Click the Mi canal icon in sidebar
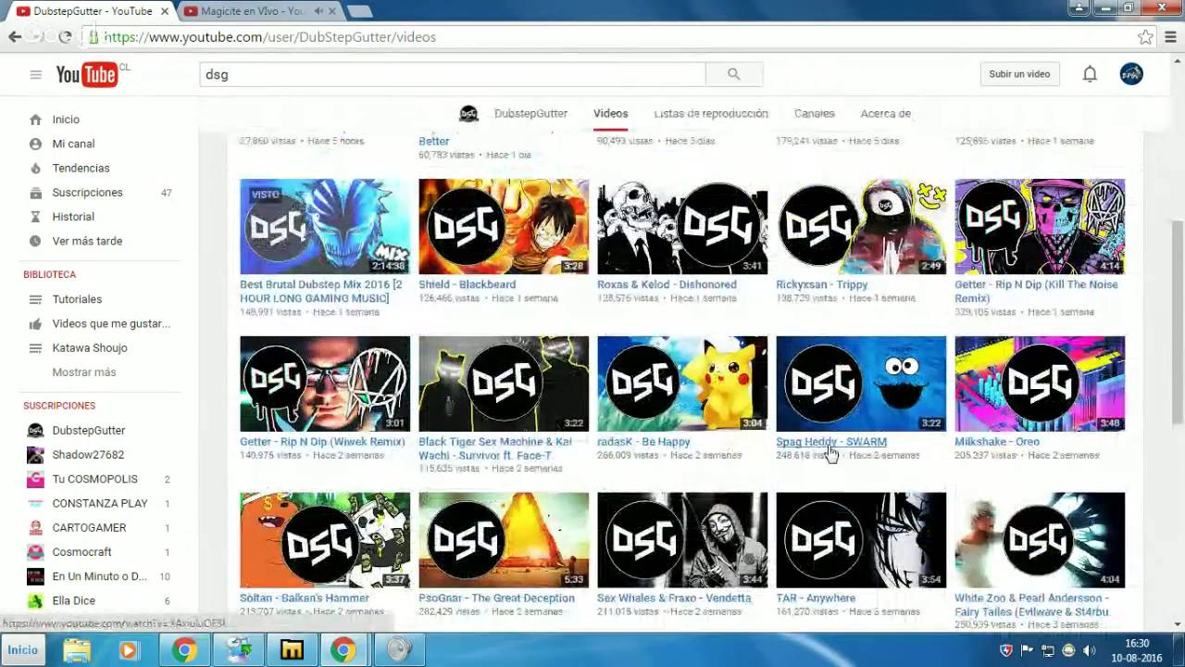 click(35, 144)
